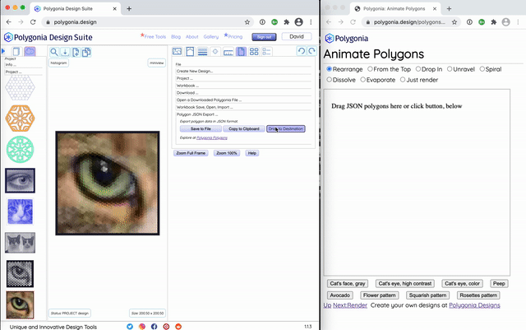Open the framed-shape panel tab icon
Screen dimensions: 526x330
(x=190, y=51)
